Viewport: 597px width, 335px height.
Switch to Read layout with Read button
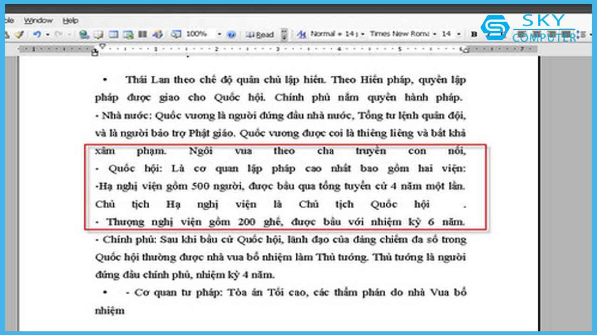coord(260,35)
